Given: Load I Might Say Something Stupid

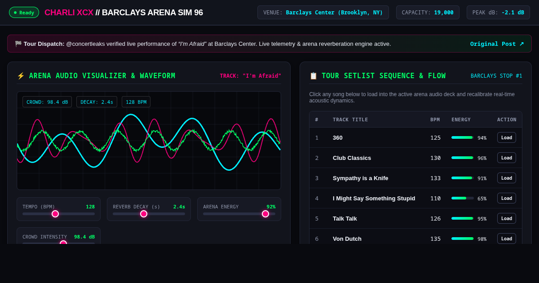Looking at the screenshot, I should coord(507,198).
